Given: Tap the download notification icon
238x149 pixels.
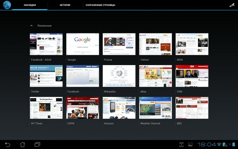Looking at the screenshot, I should (181, 145).
